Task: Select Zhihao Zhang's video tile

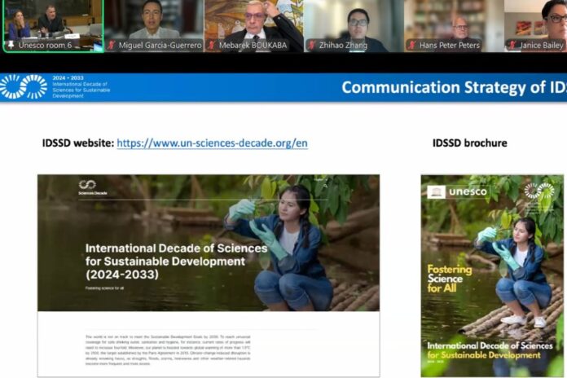Action: pos(354,26)
